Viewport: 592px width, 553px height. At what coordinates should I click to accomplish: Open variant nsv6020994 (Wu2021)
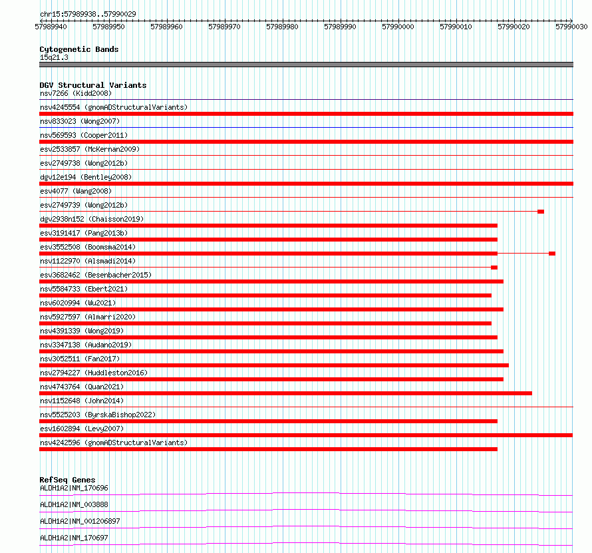coord(78,303)
